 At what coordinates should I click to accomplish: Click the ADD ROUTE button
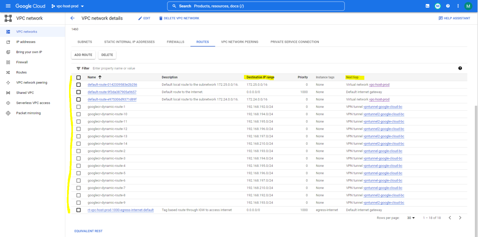pos(83,55)
